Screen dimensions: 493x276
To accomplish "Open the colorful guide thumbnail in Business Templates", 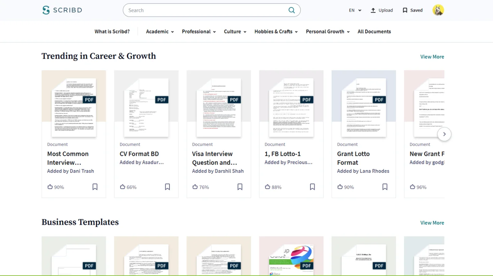I will tap(291, 256).
